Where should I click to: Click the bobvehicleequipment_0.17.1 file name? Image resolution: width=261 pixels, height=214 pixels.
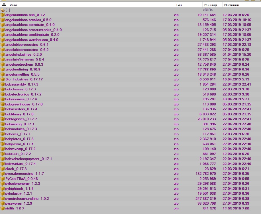[x=28, y=159]
